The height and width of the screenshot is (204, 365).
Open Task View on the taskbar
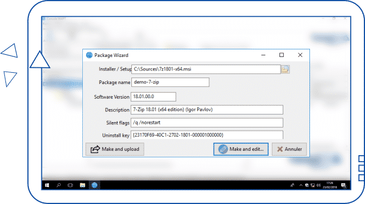pos(70,185)
